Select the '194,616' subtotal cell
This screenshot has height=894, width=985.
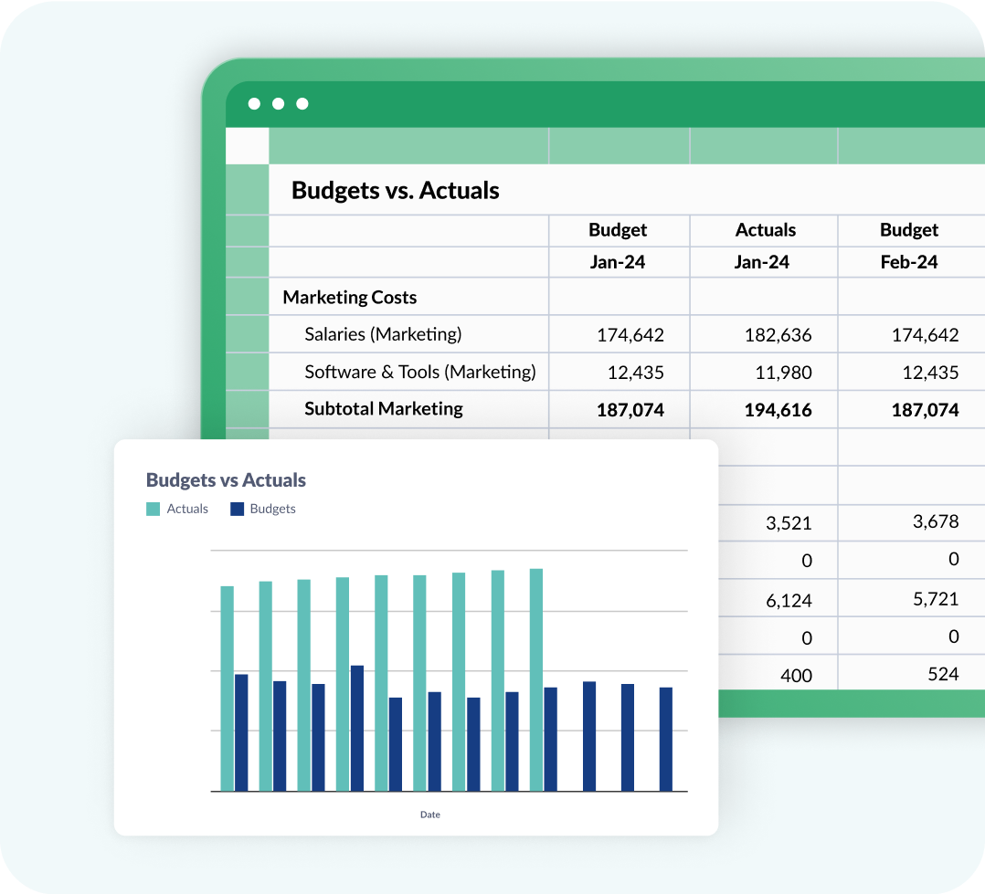(764, 410)
